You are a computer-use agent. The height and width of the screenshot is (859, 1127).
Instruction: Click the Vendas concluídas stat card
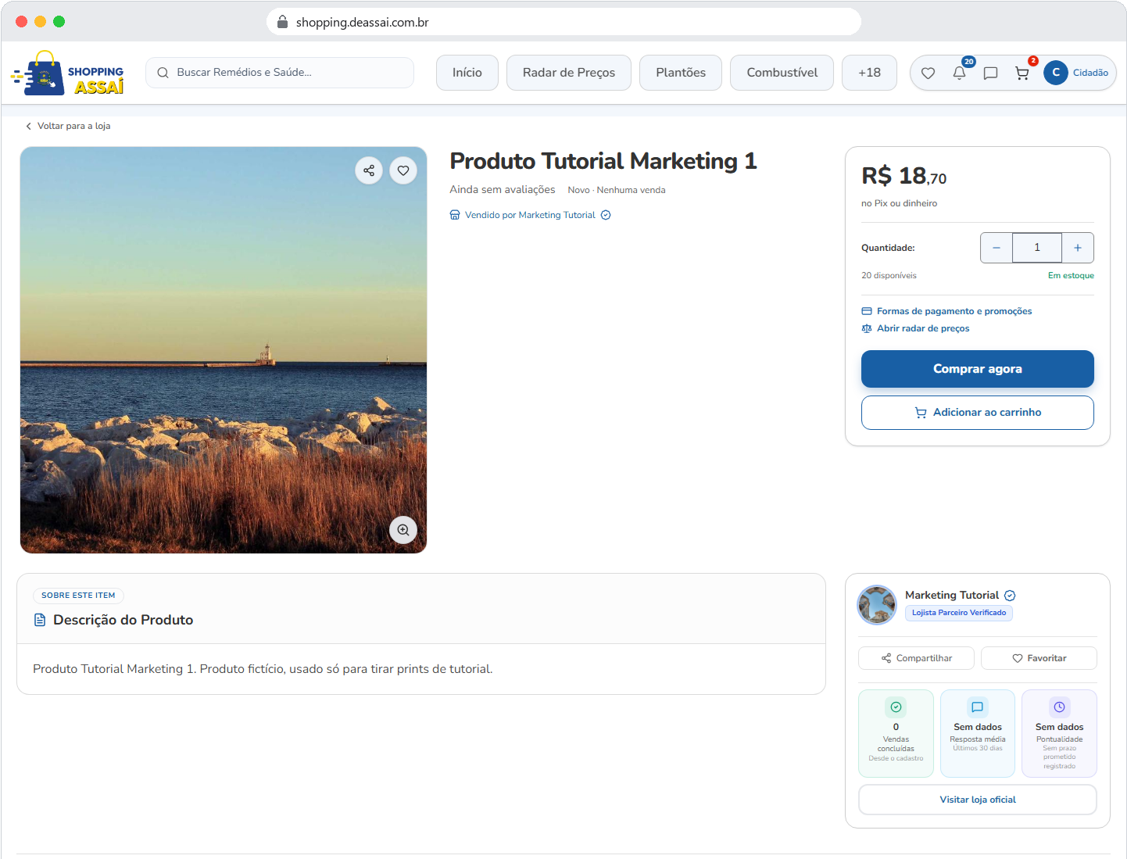[896, 733]
